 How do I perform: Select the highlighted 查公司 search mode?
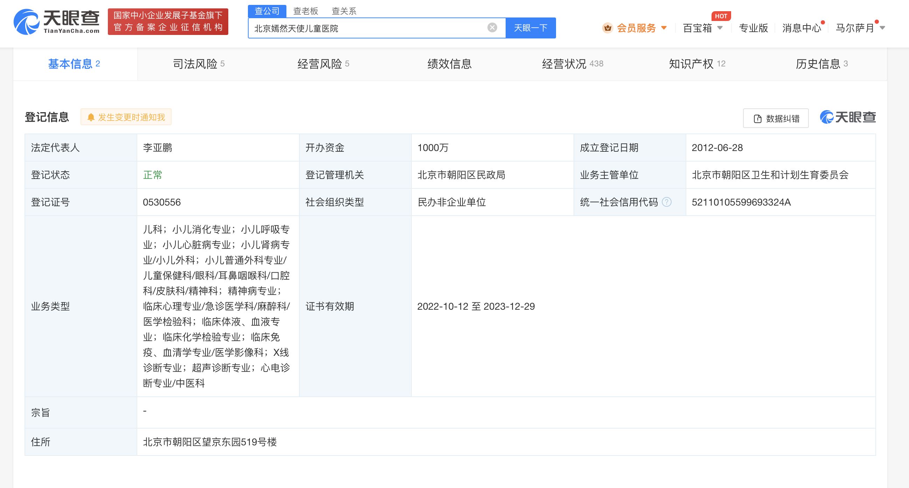(267, 10)
